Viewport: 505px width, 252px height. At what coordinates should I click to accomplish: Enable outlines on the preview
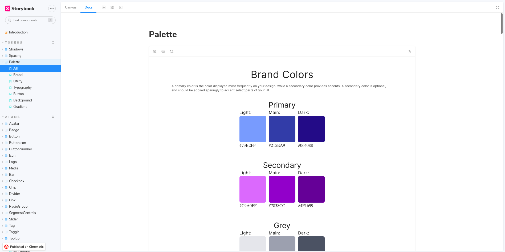[x=121, y=7]
